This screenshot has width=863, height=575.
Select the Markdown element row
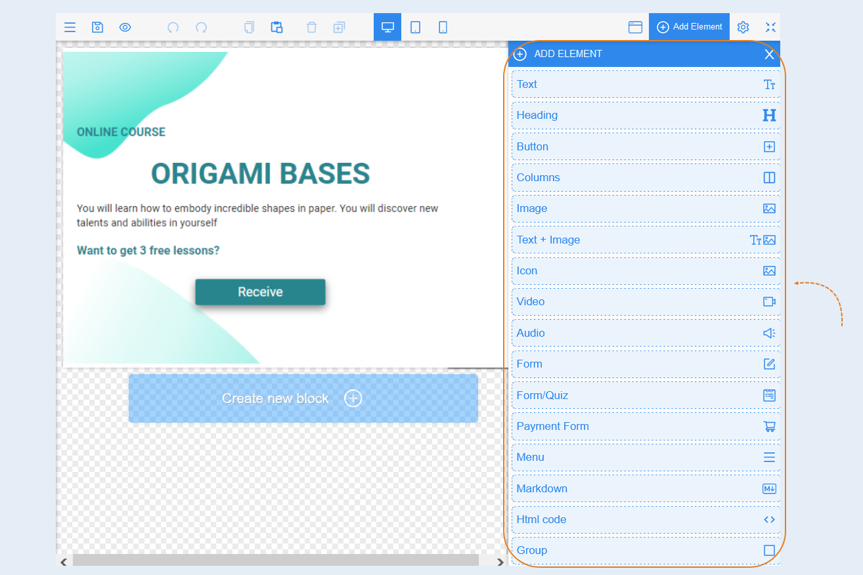(x=646, y=488)
